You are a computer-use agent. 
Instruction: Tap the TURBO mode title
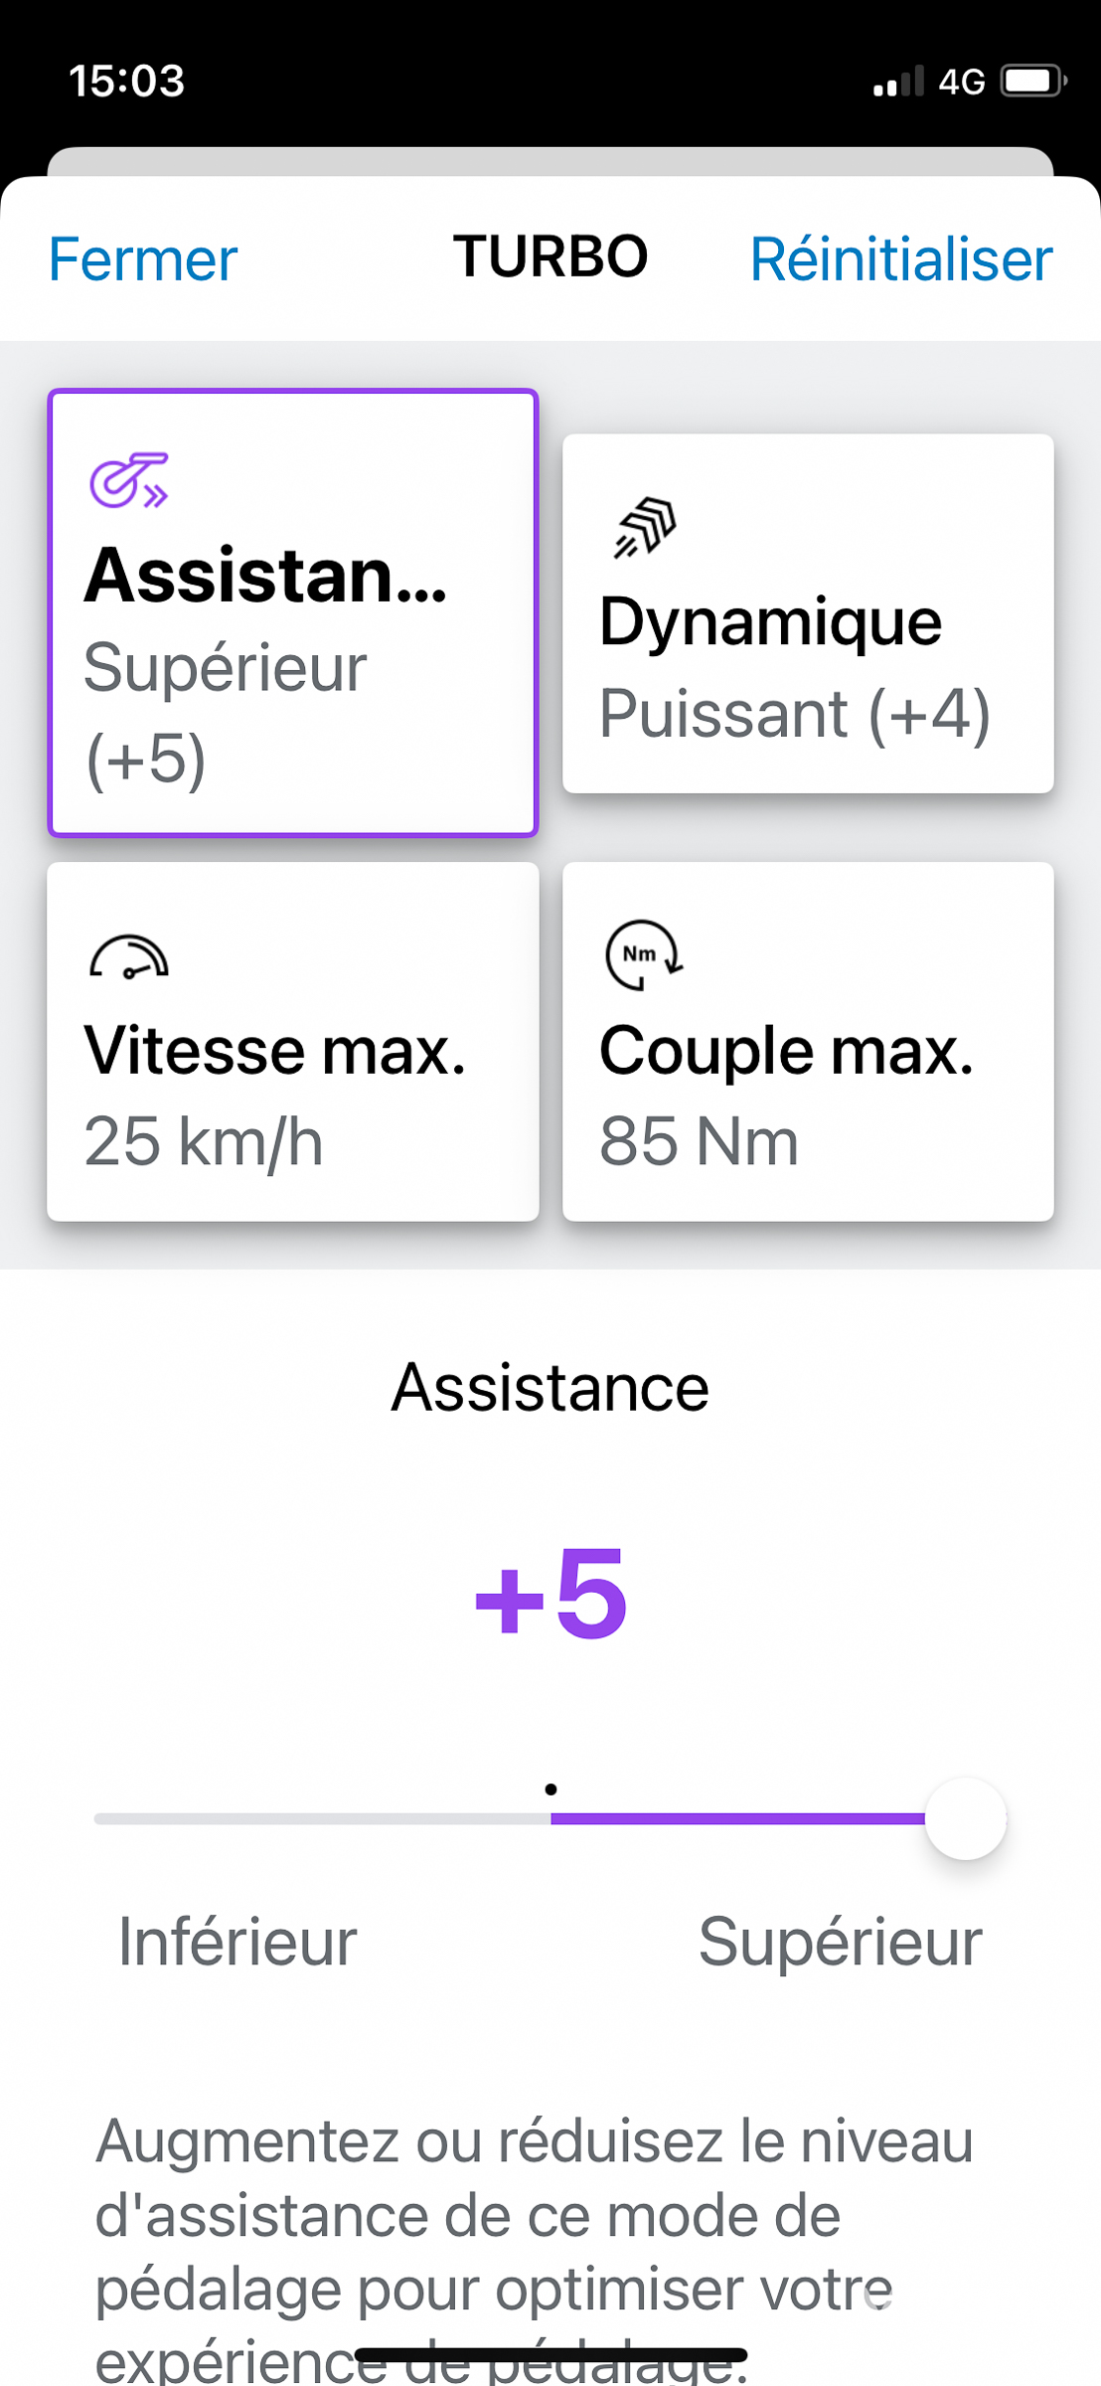(x=550, y=256)
